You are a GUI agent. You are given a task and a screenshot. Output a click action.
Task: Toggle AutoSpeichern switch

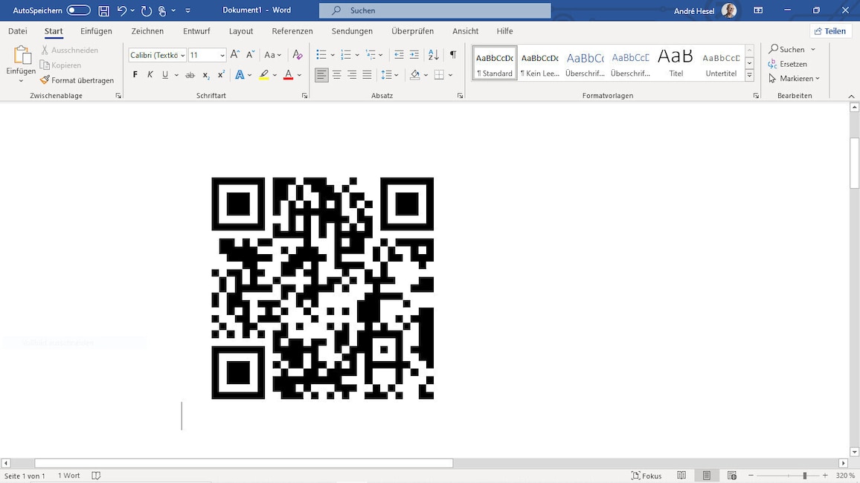pos(78,10)
